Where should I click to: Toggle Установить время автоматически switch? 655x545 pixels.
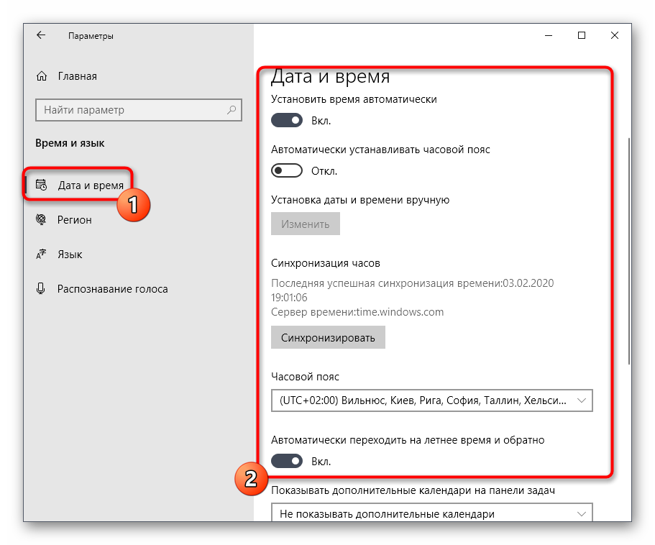[287, 120]
